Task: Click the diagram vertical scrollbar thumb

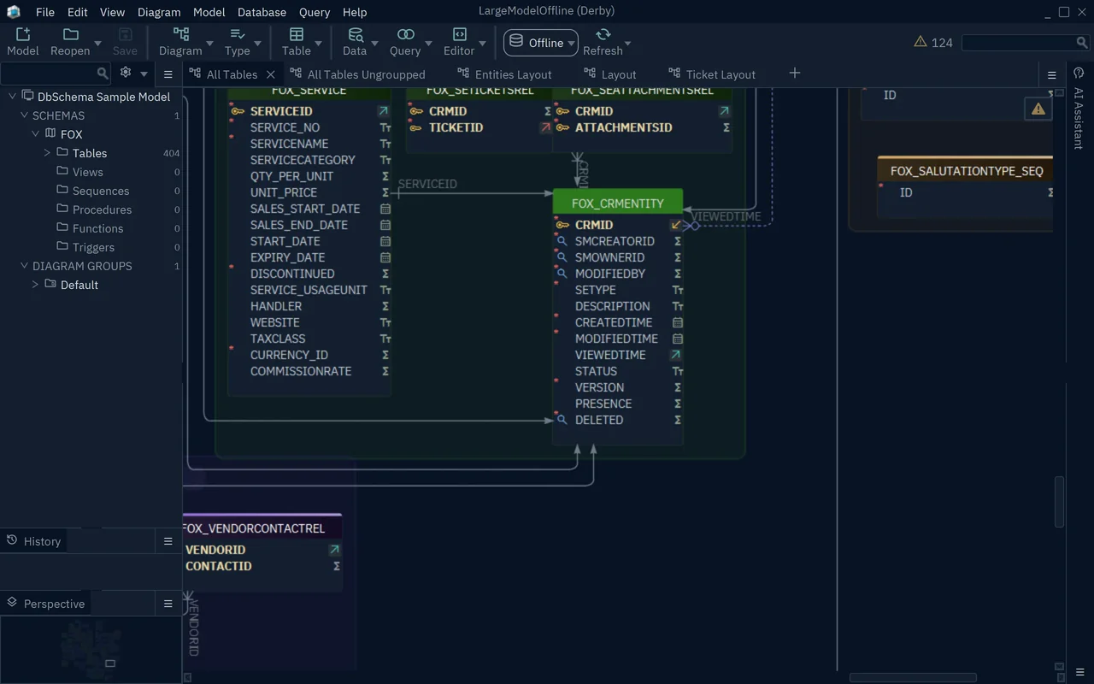Action: pos(1060,501)
